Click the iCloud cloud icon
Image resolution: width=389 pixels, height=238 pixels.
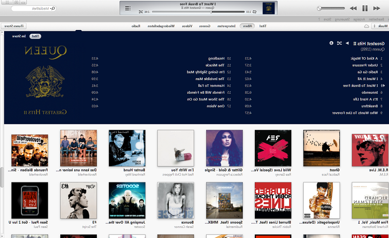tap(366, 26)
